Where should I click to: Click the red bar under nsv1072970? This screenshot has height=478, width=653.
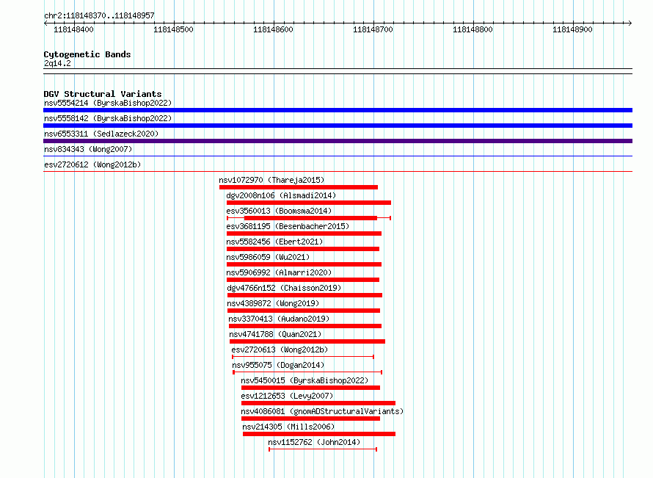point(299,187)
